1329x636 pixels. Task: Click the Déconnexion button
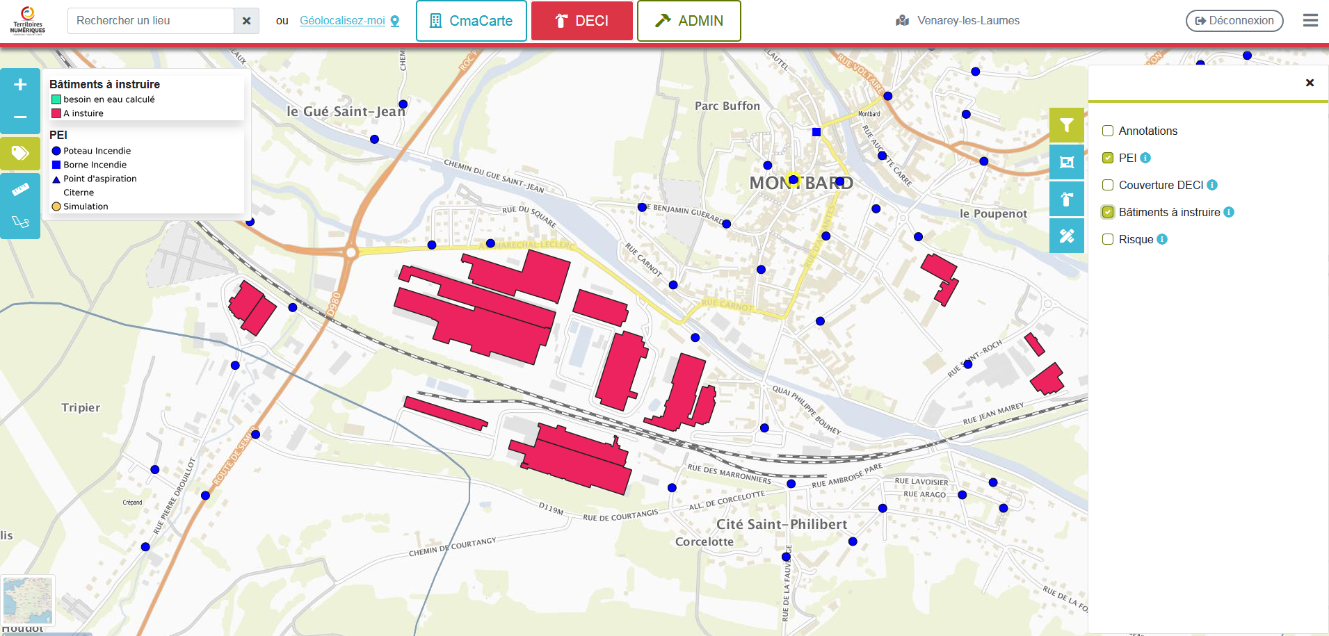click(1234, 21)
